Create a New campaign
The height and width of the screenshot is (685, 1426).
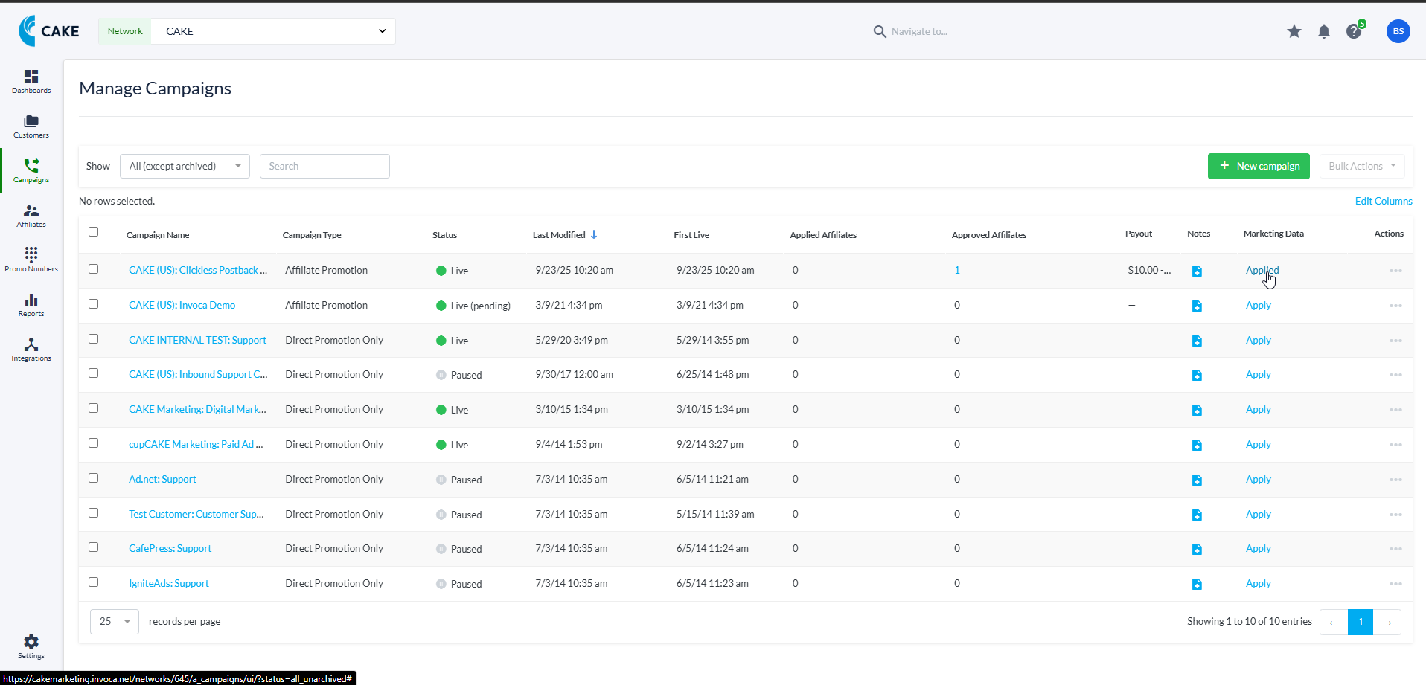(1259, 166)
